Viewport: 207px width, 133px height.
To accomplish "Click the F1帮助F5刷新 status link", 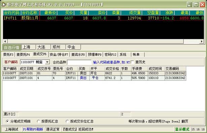I will point(33,129).
